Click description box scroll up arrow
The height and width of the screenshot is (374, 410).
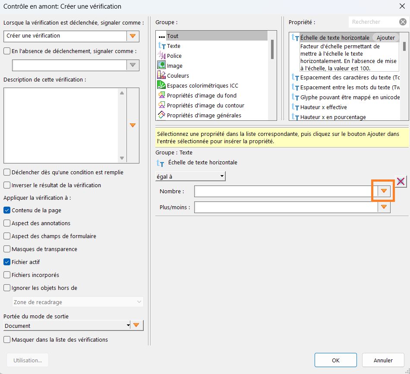(122, 93)
